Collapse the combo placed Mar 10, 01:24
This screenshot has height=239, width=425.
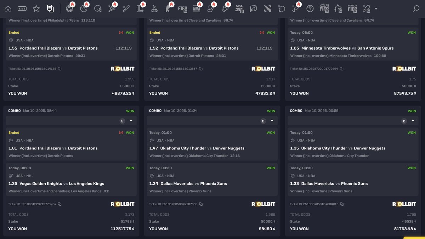point(272,121)
